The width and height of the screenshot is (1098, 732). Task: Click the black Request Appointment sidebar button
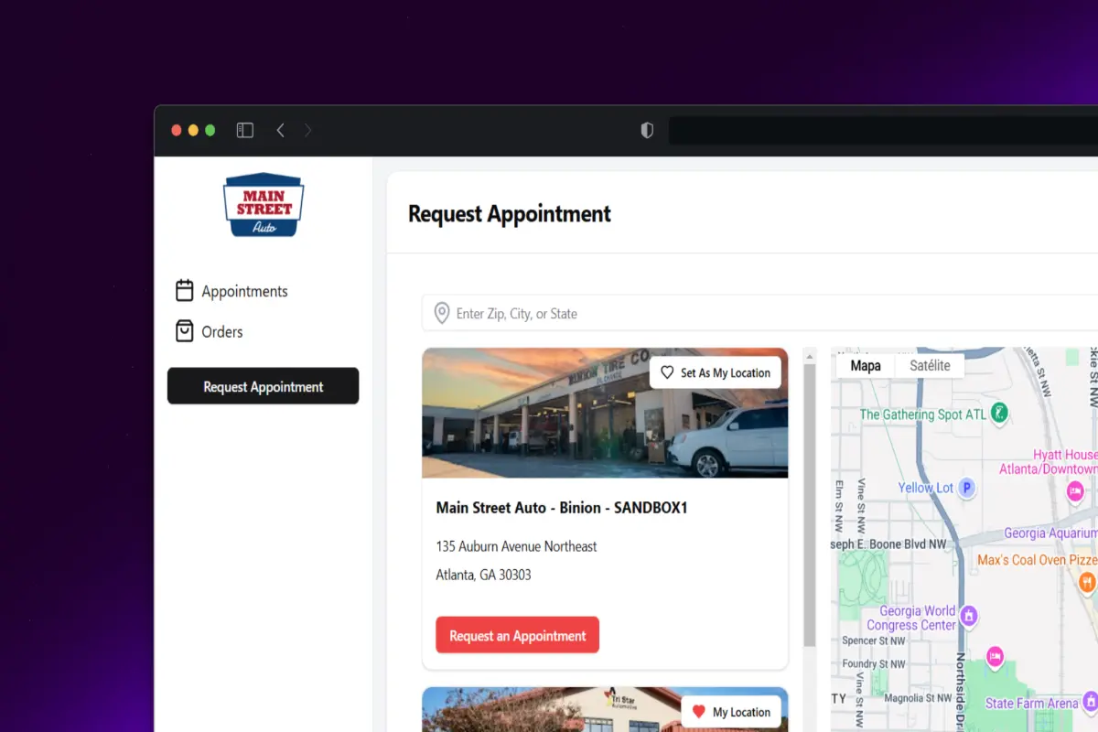tap(264, 386)
